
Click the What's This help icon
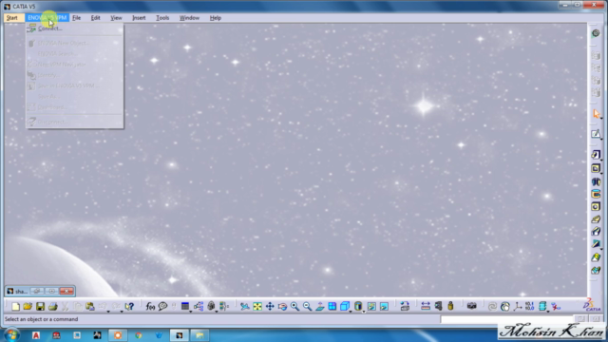[x=129, y=306]
